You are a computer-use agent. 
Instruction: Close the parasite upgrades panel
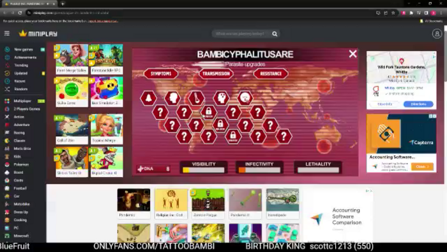352,54
